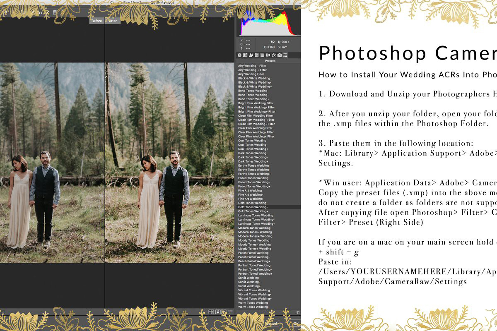This screenshot has width=497, height=331.
Task: Choose the "Boho Toned Wedding" preset
Action: 253,91
